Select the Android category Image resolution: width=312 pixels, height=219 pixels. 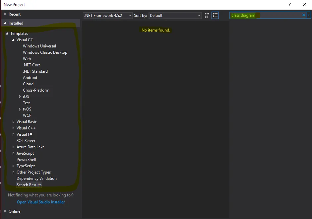(x=30, y=78)
